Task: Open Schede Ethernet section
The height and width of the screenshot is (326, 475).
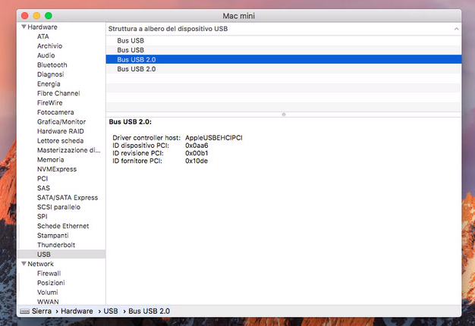Action: point(63,226)
